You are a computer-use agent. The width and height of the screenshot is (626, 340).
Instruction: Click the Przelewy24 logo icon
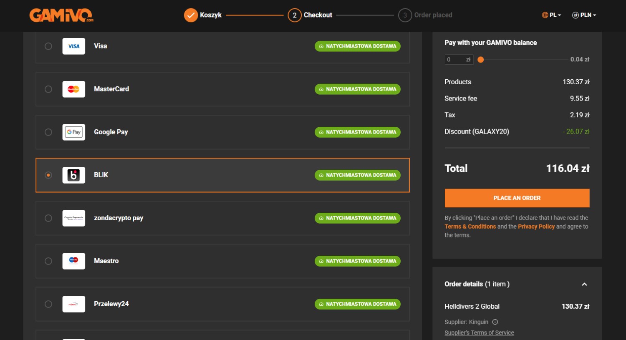point(74,304)
